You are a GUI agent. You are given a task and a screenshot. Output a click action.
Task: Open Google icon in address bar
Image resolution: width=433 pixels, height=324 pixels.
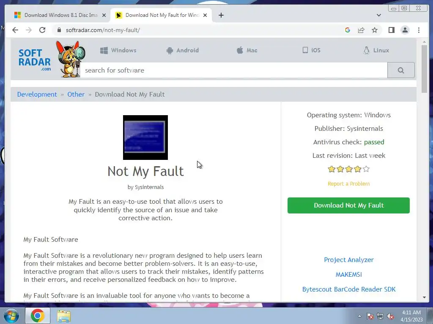pos(348,30)
